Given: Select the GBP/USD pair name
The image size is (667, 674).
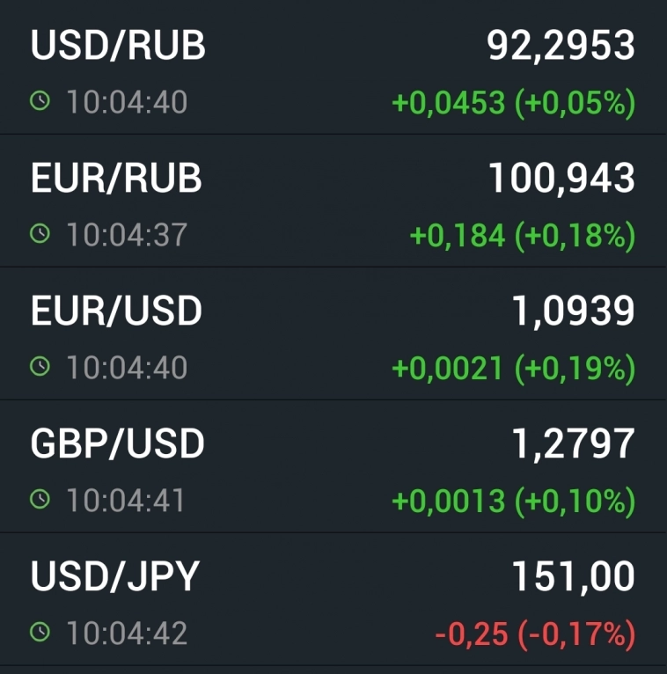Looking at the screenshot, I should [117, 443].
